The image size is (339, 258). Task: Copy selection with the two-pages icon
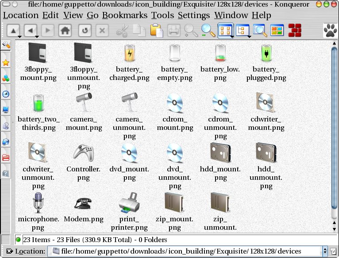(139, 30)
